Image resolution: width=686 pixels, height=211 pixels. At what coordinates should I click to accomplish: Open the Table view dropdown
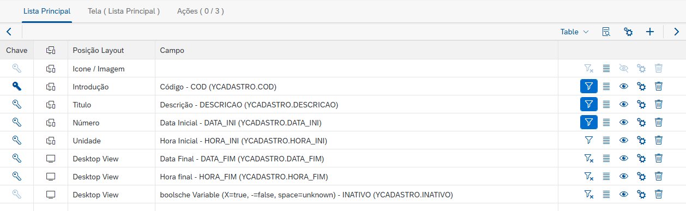(x=575, y=32)
